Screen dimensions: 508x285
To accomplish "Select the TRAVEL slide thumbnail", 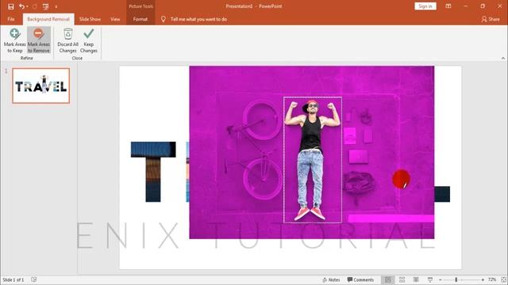I will (41, 85).
